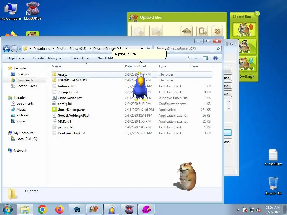Click the taskbar clock showing 11:57 AM
The height and width of the screenshot is (215, 287).
272,209
